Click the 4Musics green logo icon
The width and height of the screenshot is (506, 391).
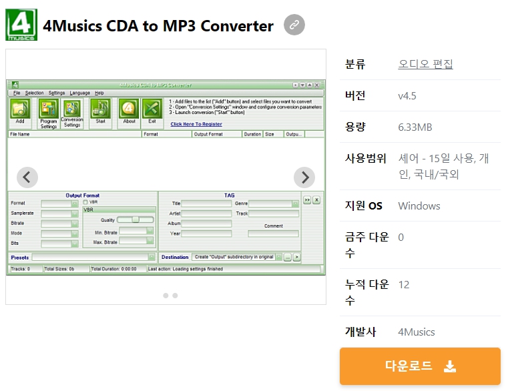[x=21, y=25]
